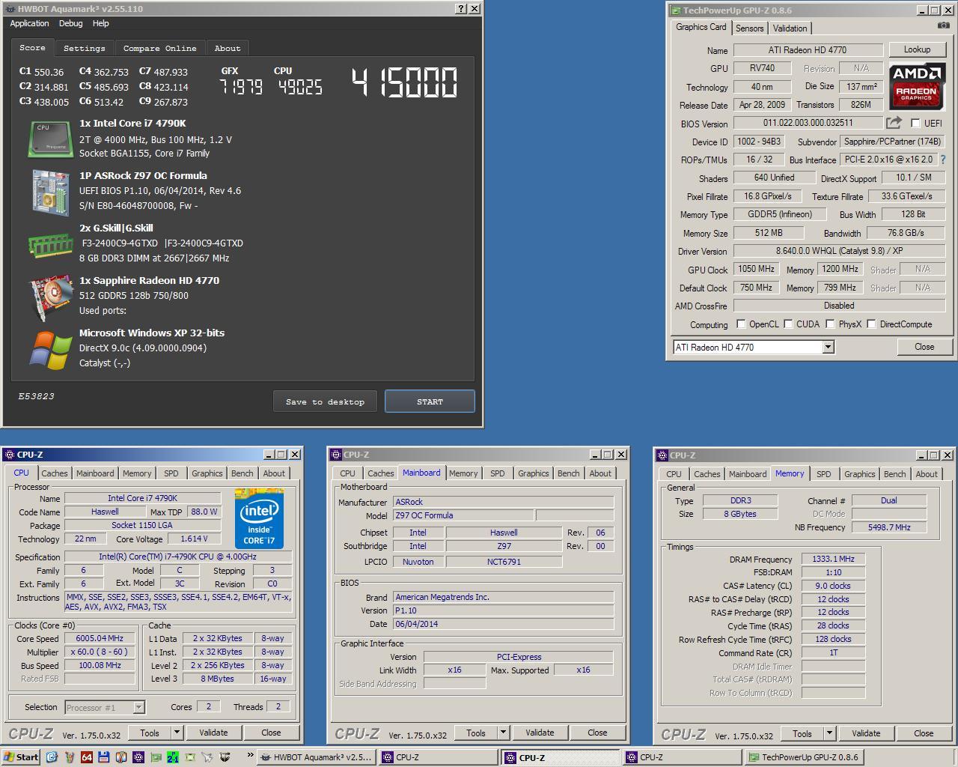
Task: Click the Windows flag icon in Aquamark
Action: pyautogui.click(x=50, y=350)
